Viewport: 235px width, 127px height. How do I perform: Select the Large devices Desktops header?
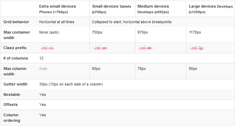point(211,9)
